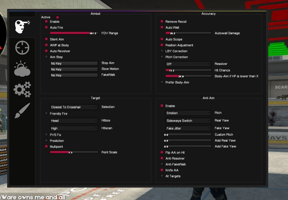Open the Pitch dropdown showing Emotion
The height and width of the screenshot is (200, 288).
click(188, 113)
